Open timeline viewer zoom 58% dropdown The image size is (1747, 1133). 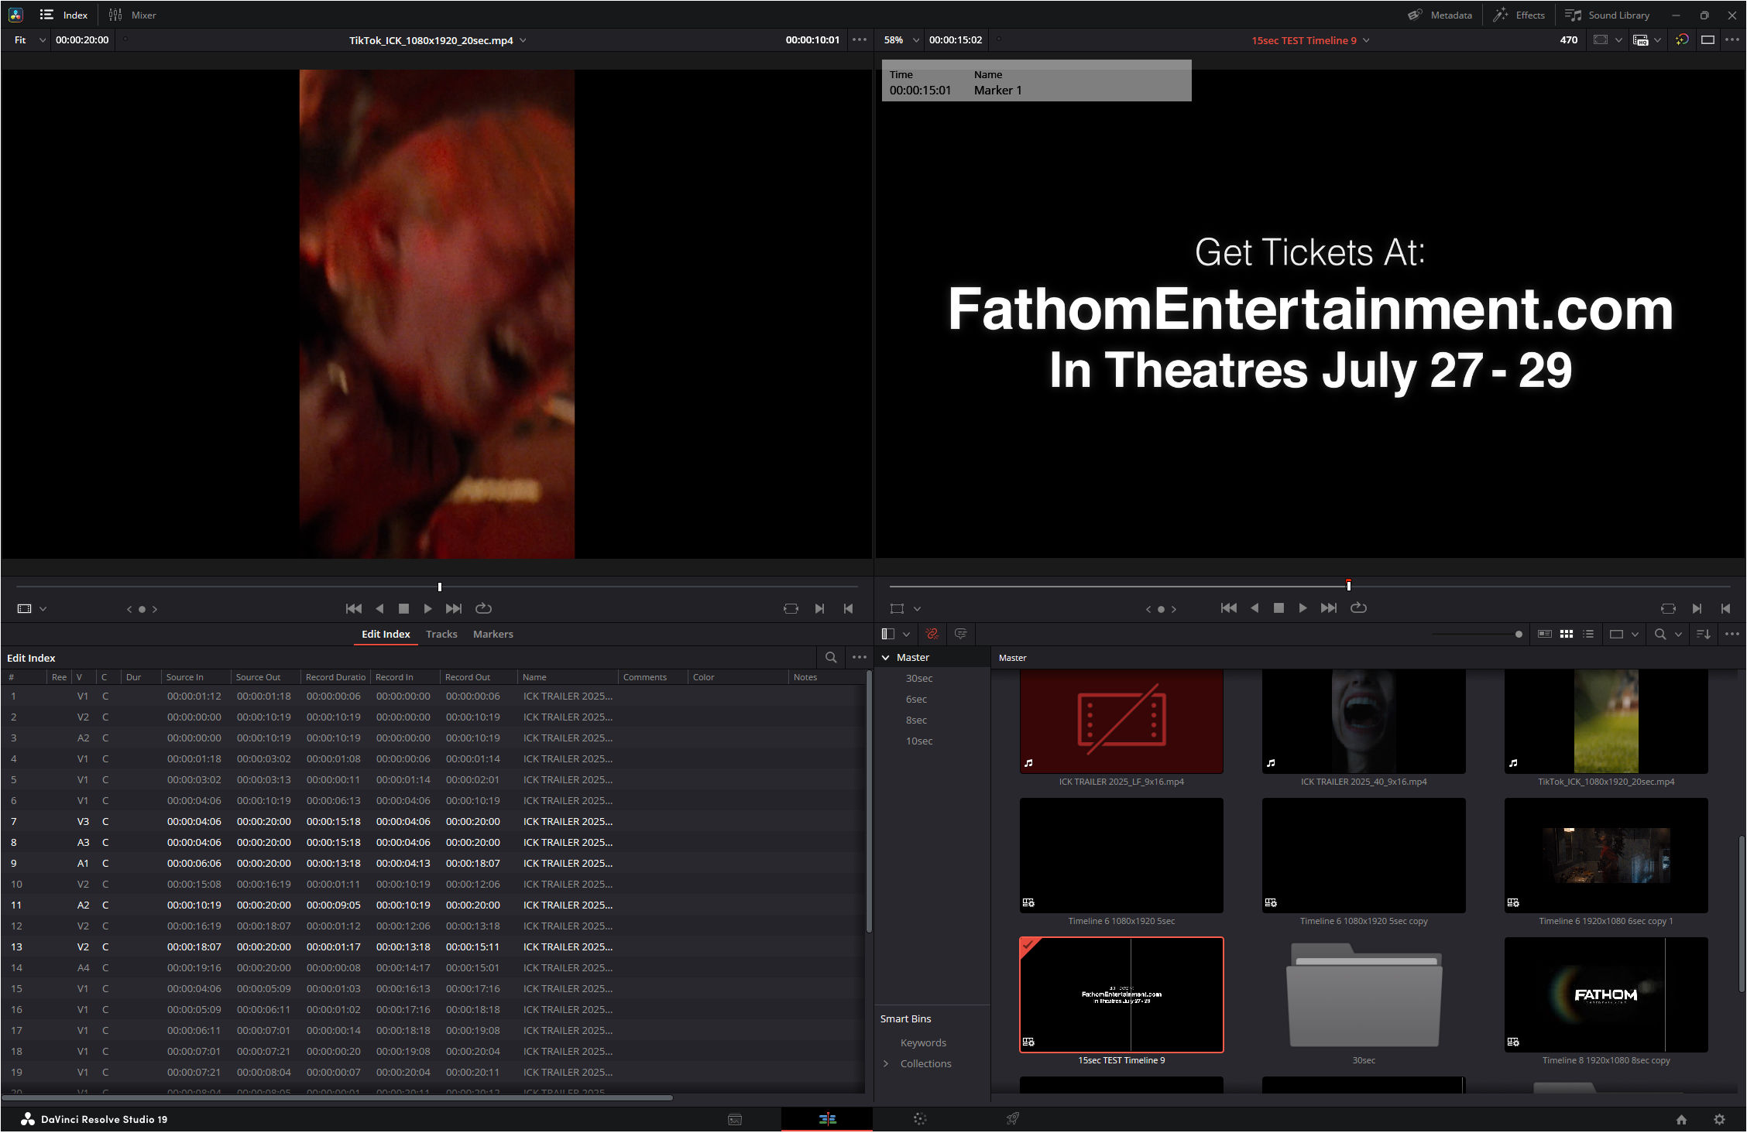pos(902,40)
